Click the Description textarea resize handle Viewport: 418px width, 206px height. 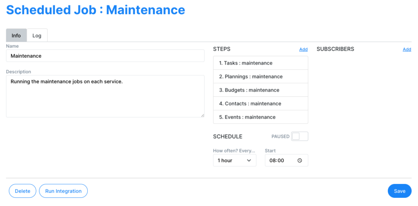(x=202, y=115)
